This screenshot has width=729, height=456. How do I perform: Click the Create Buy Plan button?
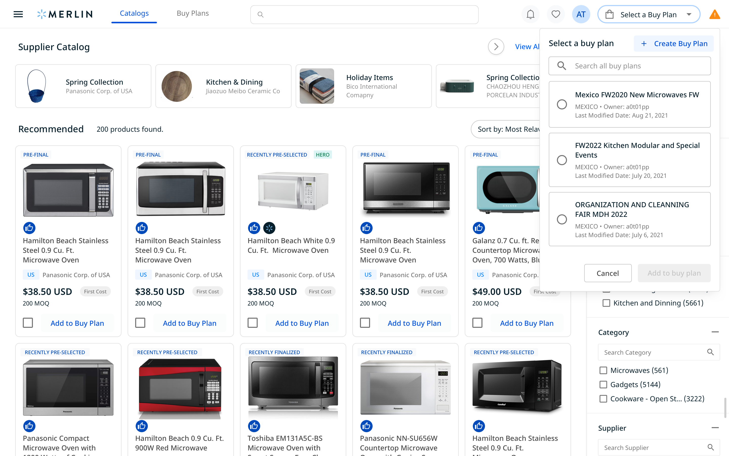tap(674, 43)
